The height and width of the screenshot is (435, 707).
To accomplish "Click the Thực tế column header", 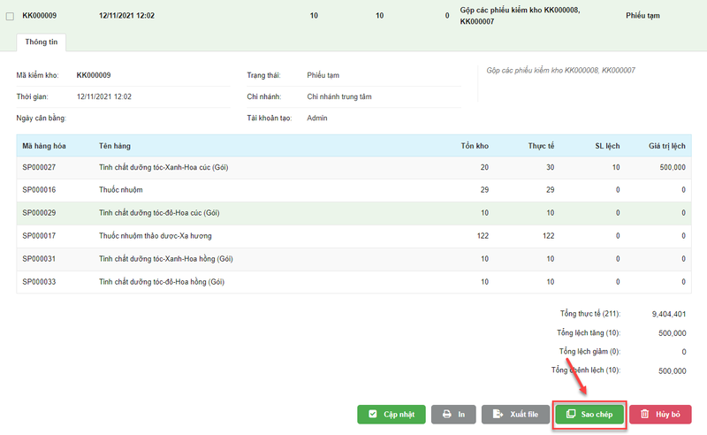I will coord(541,145).
